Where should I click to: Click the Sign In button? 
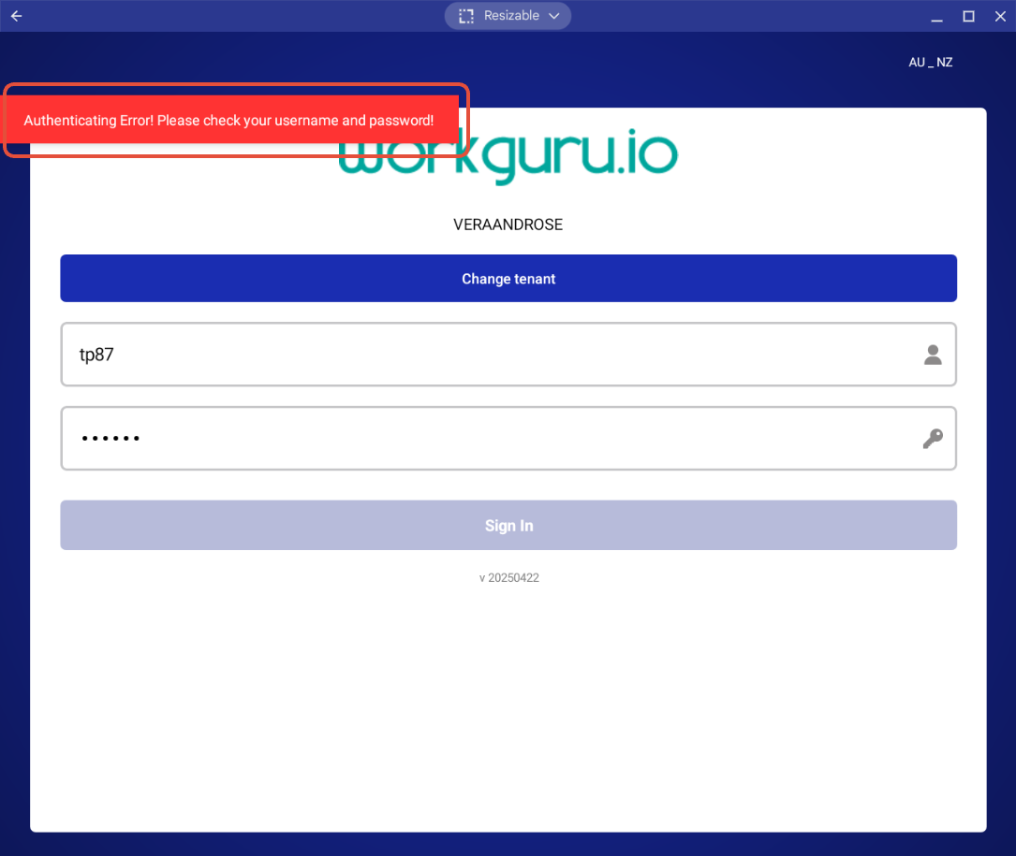point(508,525)
